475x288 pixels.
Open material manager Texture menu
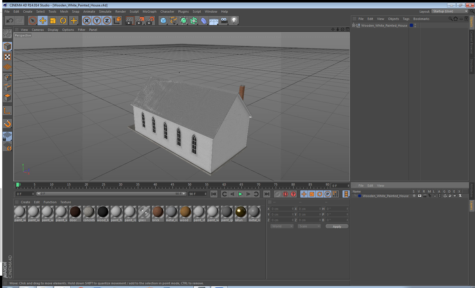coord(66,202)
